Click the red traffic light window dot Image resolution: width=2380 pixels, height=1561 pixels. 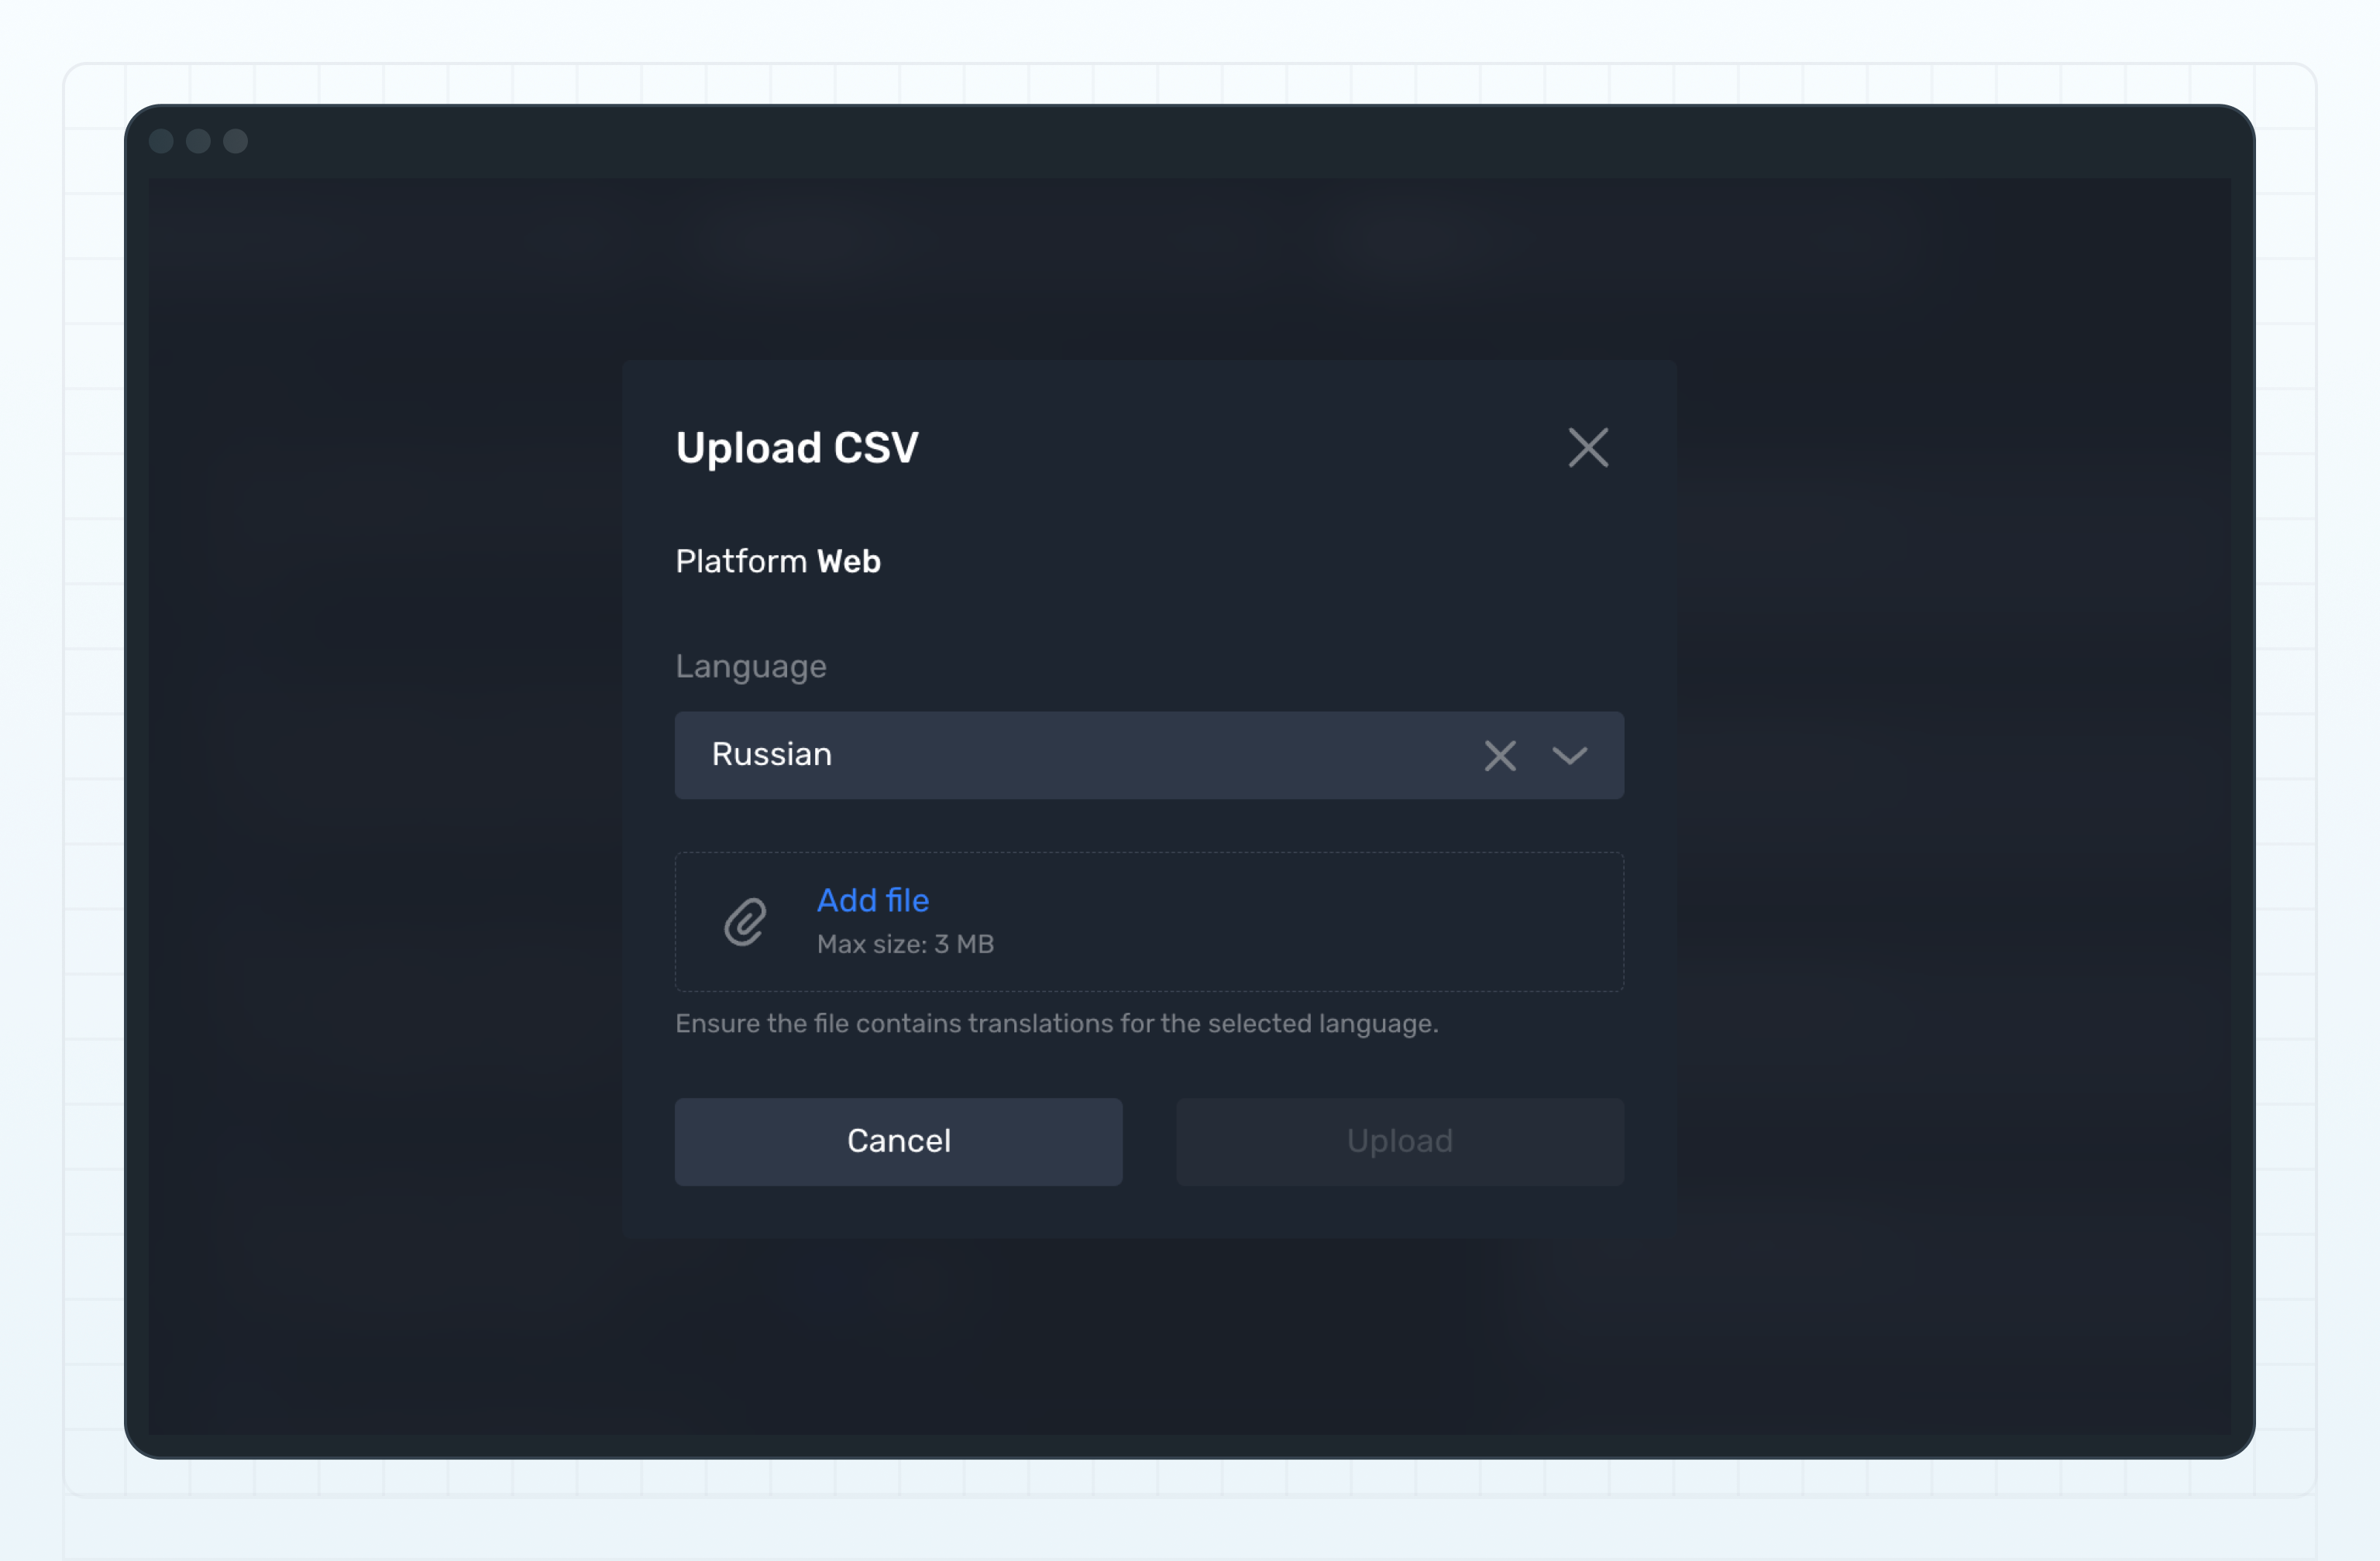pos(163,141)
